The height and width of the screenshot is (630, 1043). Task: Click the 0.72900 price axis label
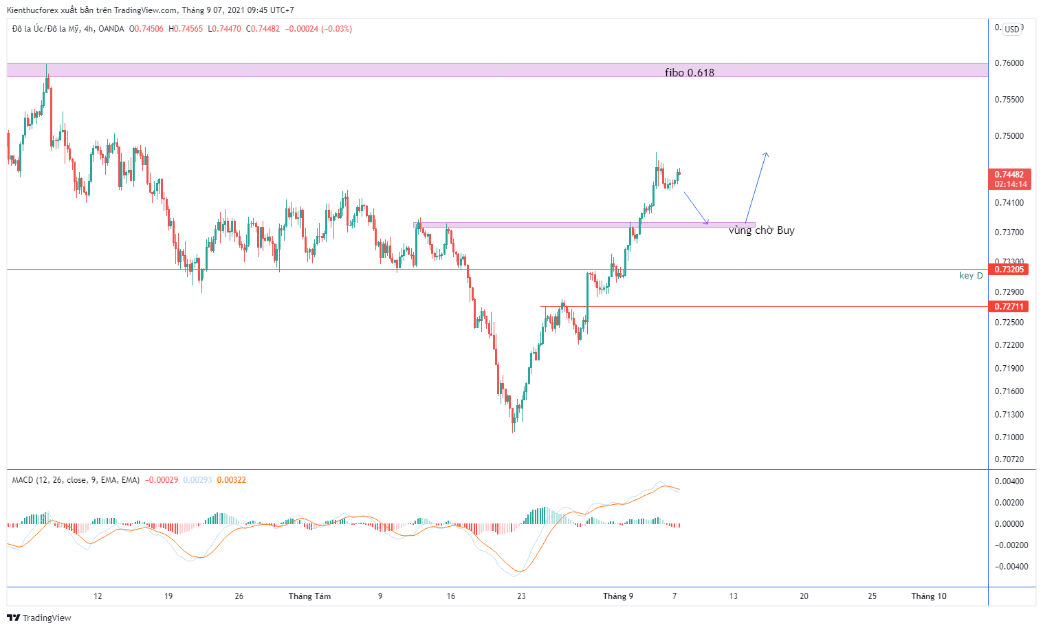pyautogui.click(x=1009, y=292)
